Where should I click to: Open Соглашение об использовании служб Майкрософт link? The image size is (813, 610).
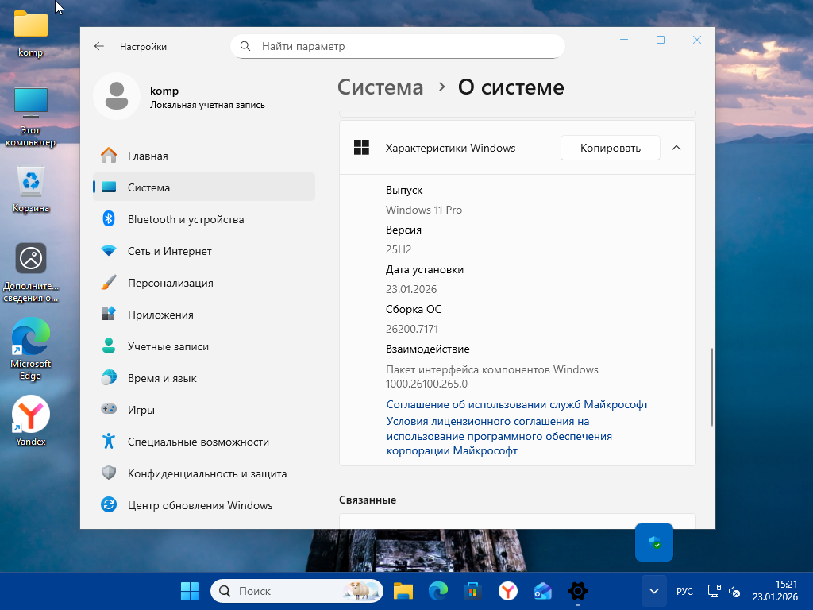click(517, 404)
